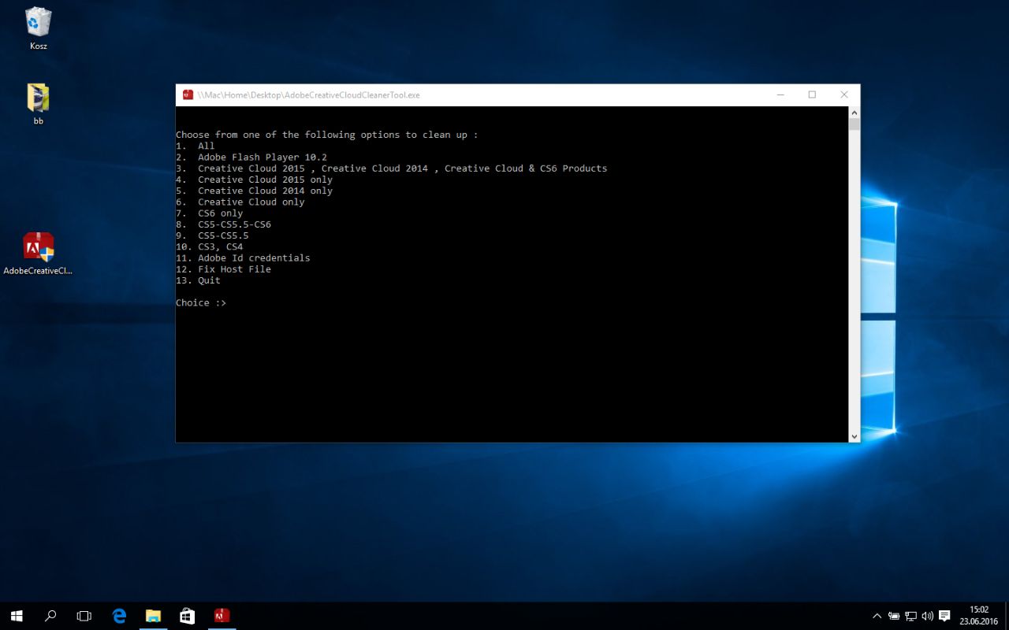Viewport: 1009px width, 630px height.
Task: Open the Action Center notifications icon
Action: [x=944, y=616]
